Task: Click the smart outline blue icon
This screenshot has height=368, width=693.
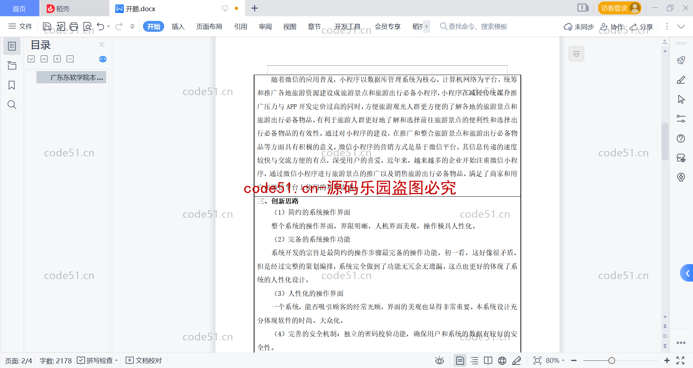Action: tap(103, 59)
